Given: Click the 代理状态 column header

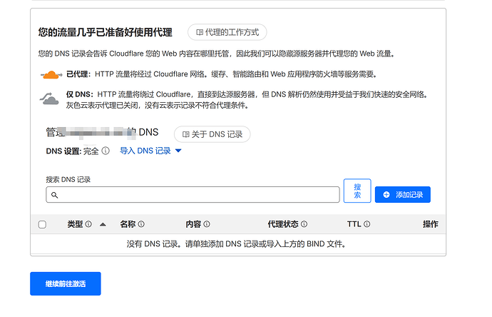Looking at the screenshot, I should pos(283,224).
